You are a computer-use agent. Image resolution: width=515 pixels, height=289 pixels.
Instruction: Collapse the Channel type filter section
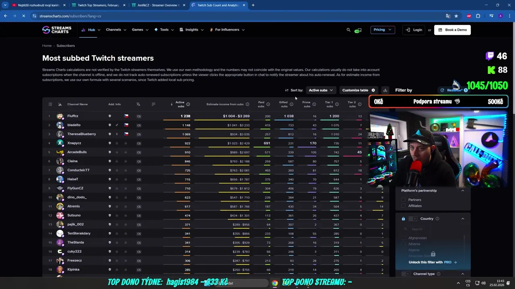coord(463,274)
